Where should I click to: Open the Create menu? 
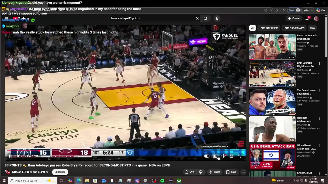[294, 18]
